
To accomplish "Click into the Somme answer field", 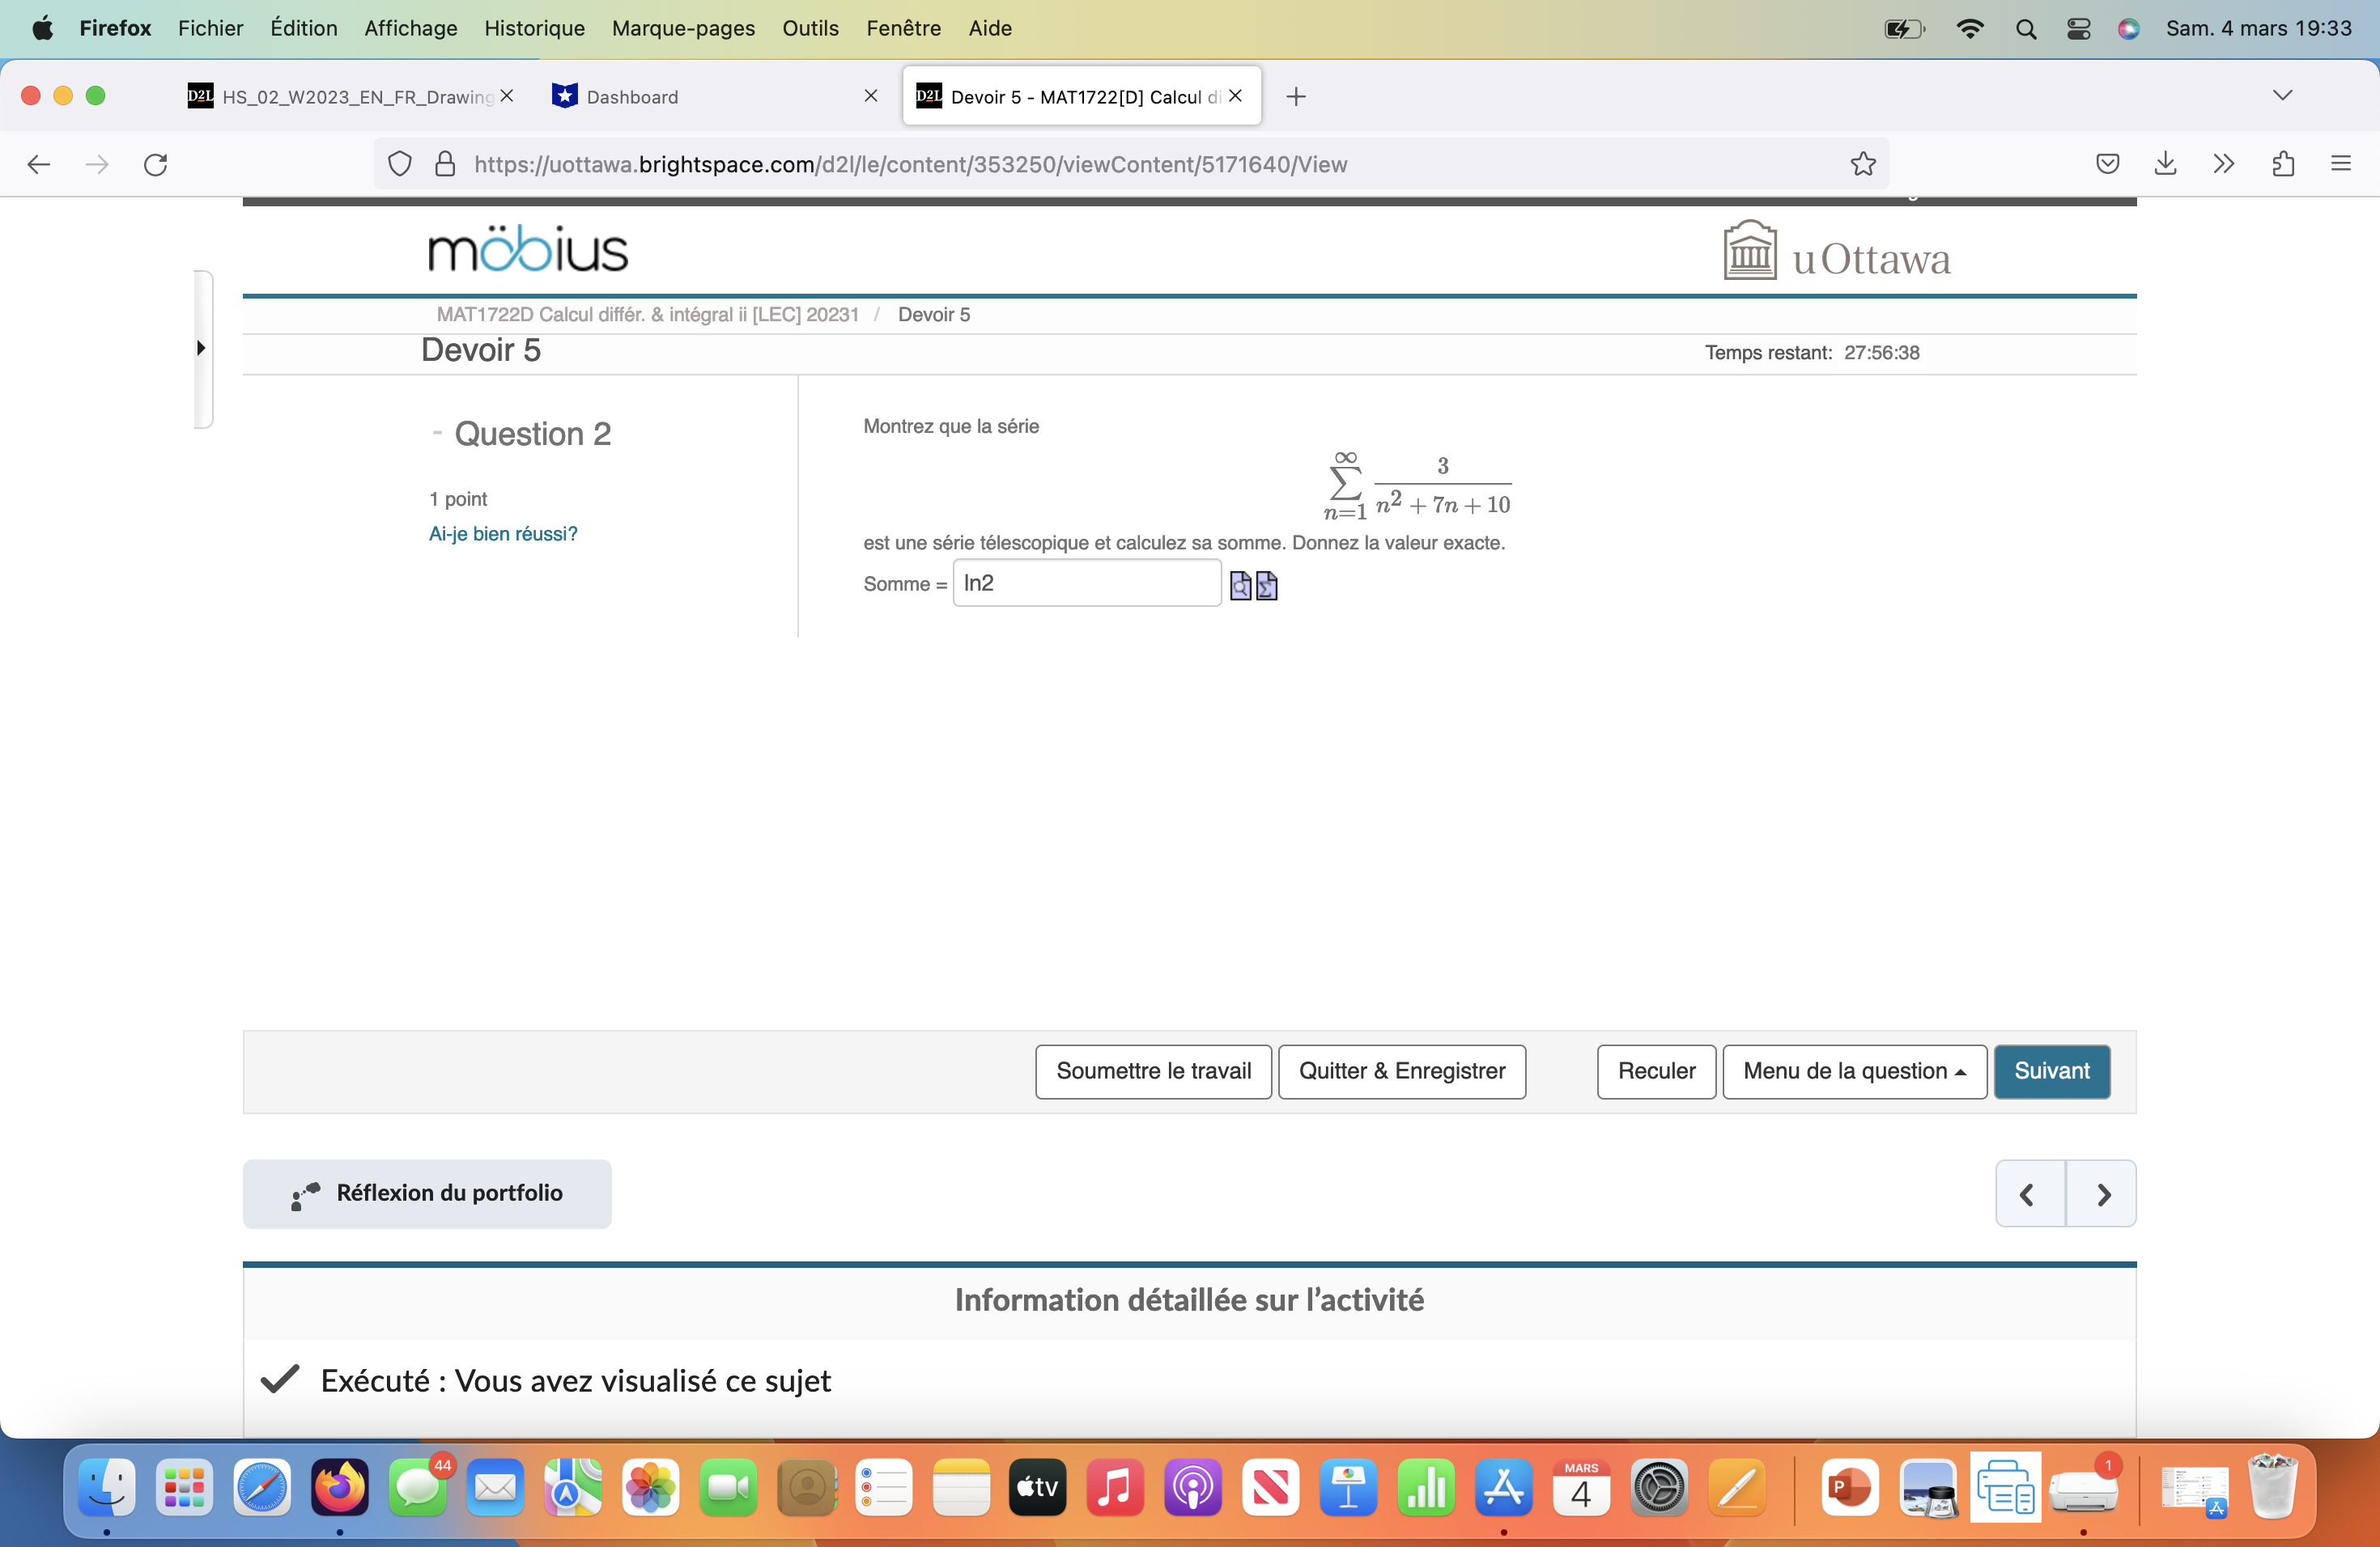I will 1086,583.
